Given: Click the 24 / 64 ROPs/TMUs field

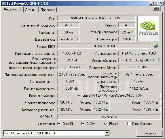Looking at the screenshot, I should [x=72, y=60].
